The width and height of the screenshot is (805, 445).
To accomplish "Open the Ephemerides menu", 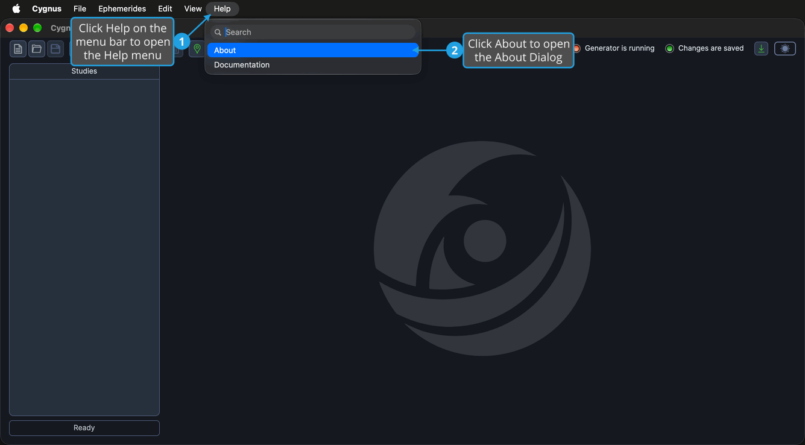I will pyautogui.click(x=122, y=8).
